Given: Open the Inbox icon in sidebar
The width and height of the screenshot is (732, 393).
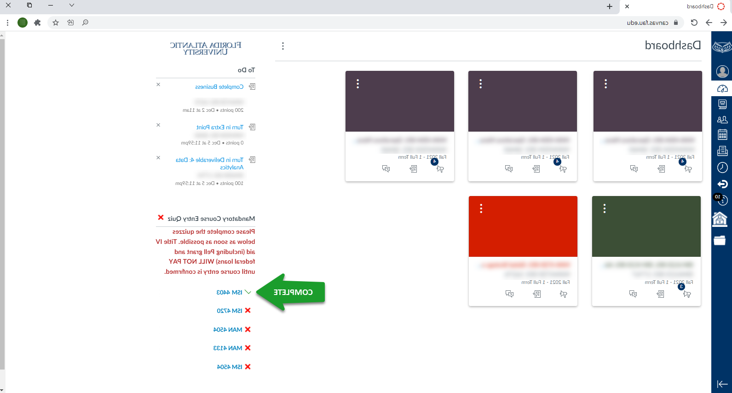Looking at the screenshot, I should tap(722, 151).
